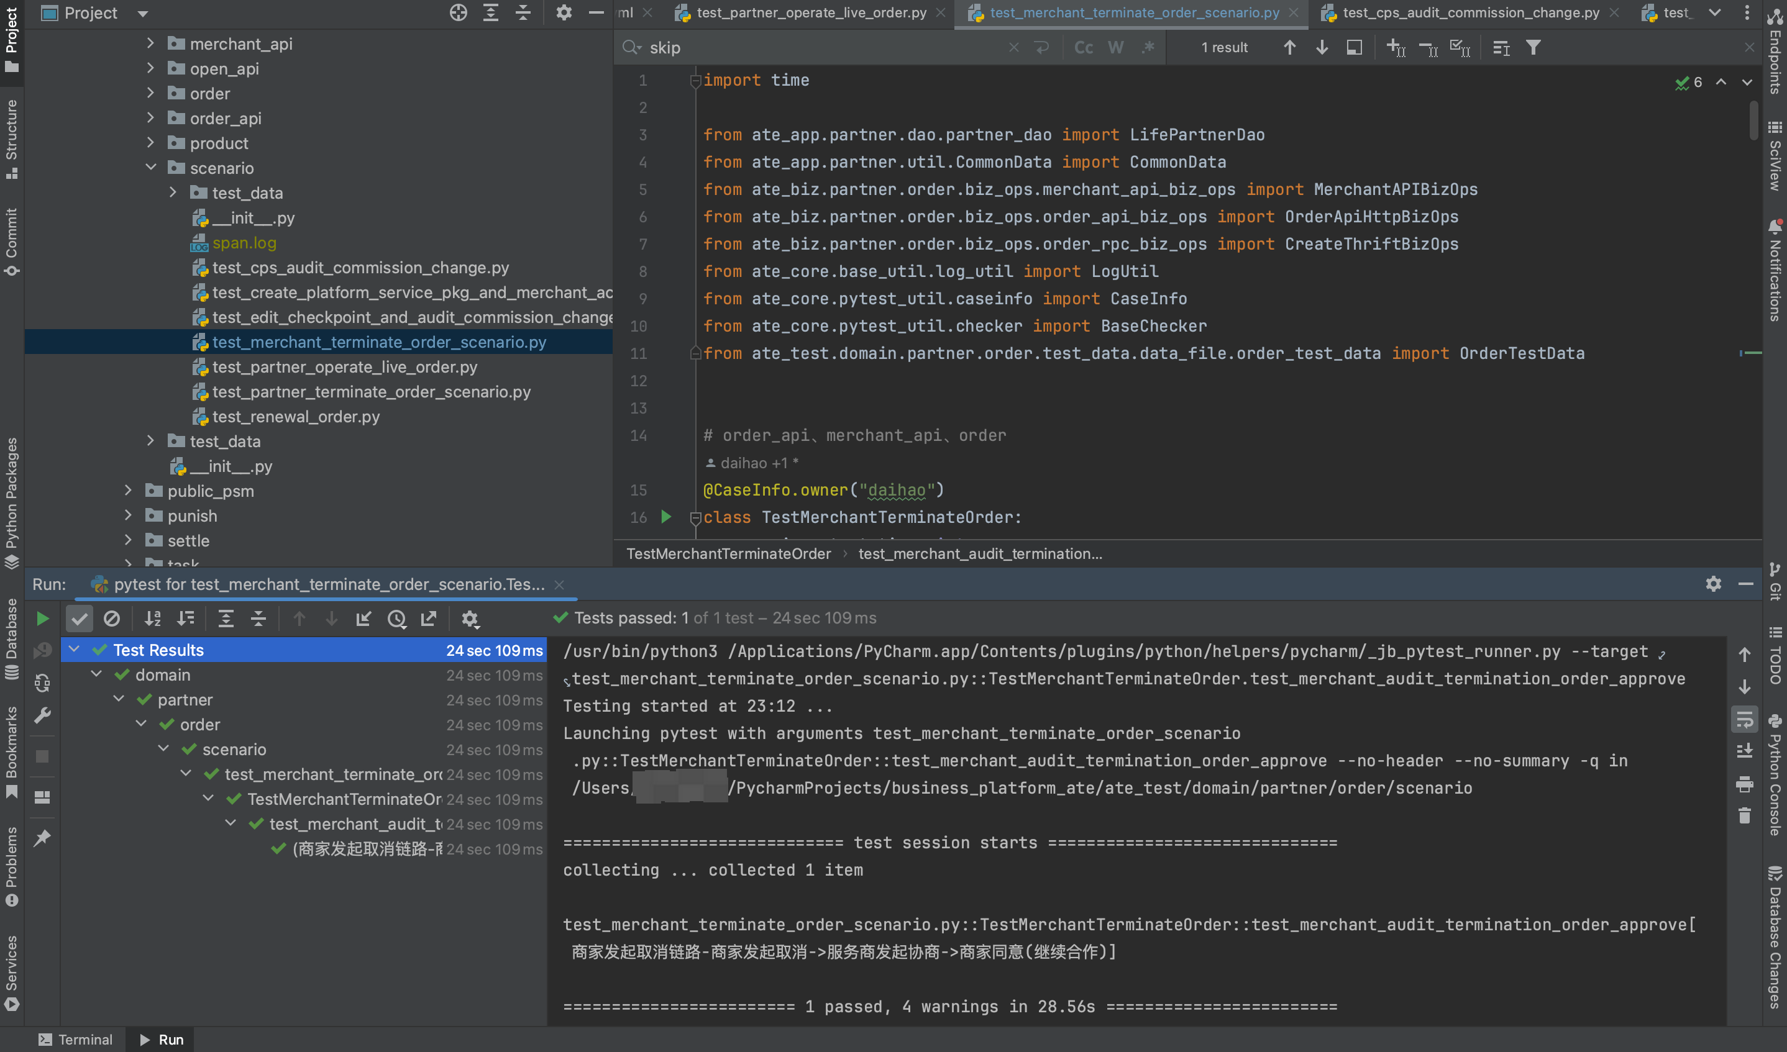Toggle search in selection option

[1501, 47]
